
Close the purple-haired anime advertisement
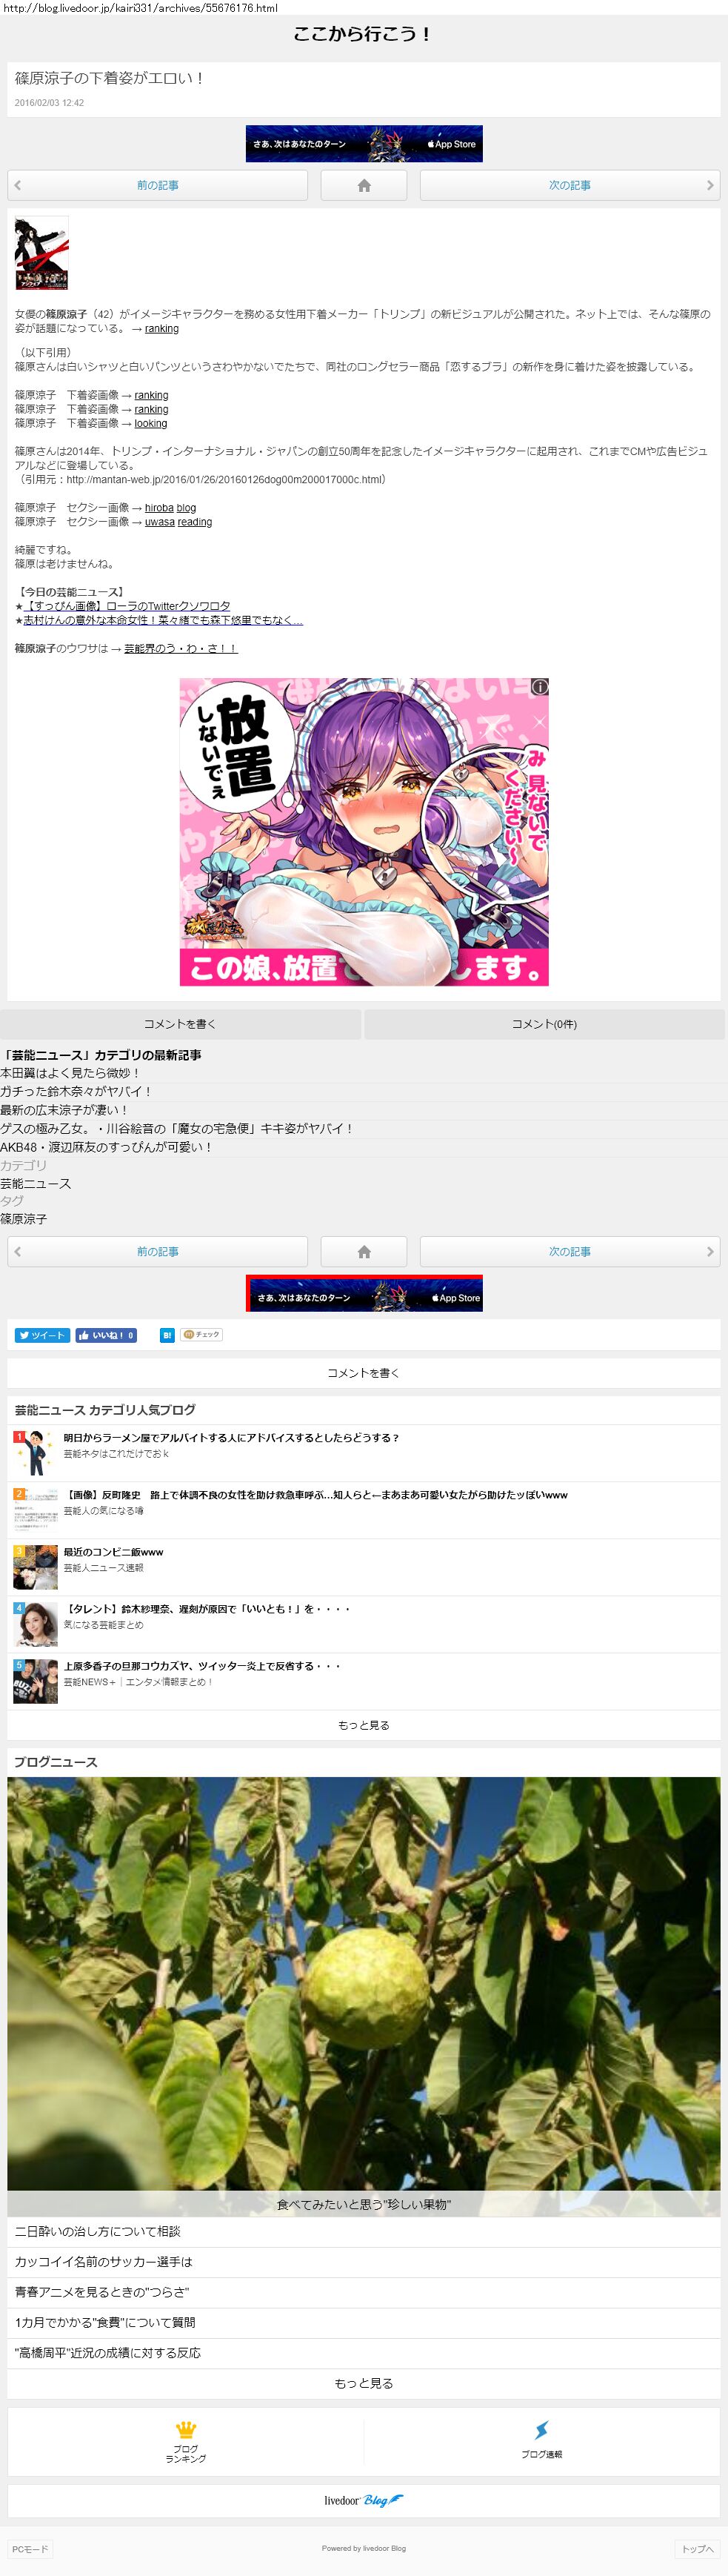point(539,720)
